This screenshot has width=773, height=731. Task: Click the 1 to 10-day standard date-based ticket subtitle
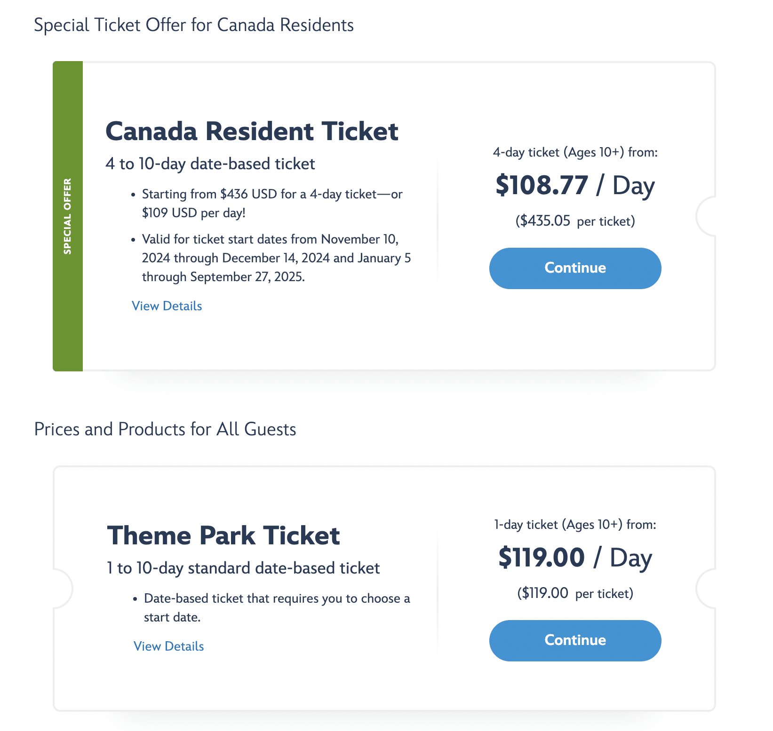click(243, 568)
